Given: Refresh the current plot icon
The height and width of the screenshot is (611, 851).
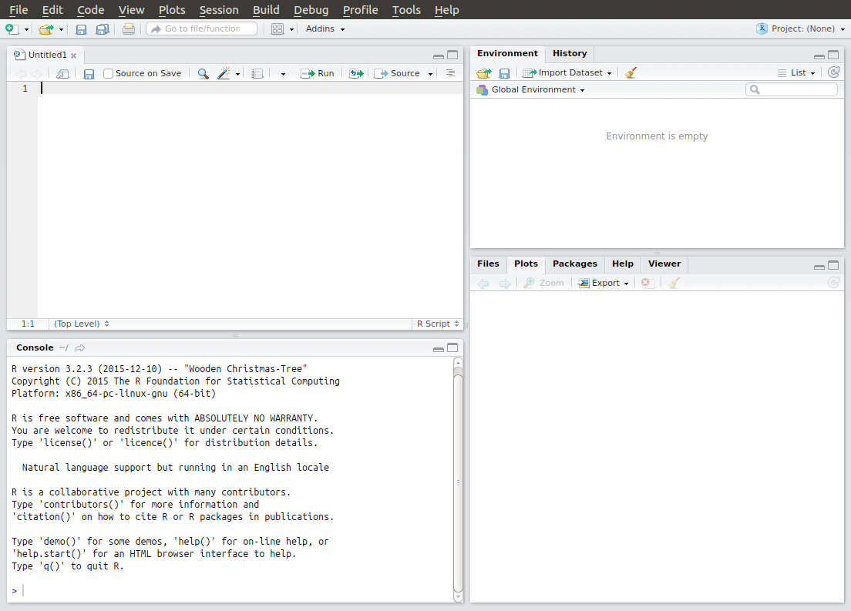Looking at the screenshot, I should point(833,282).
